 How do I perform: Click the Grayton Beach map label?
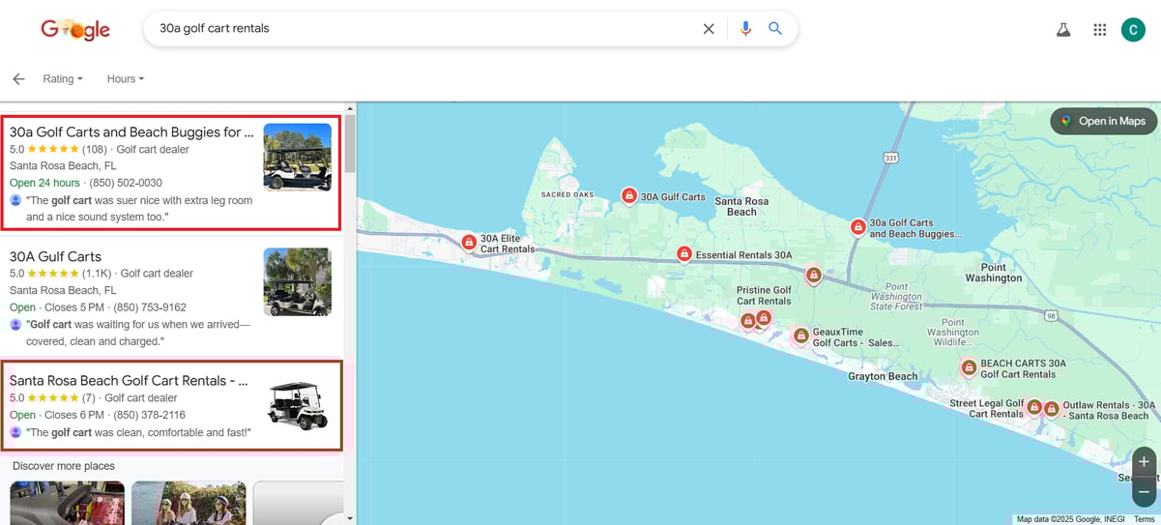[883, 376]
